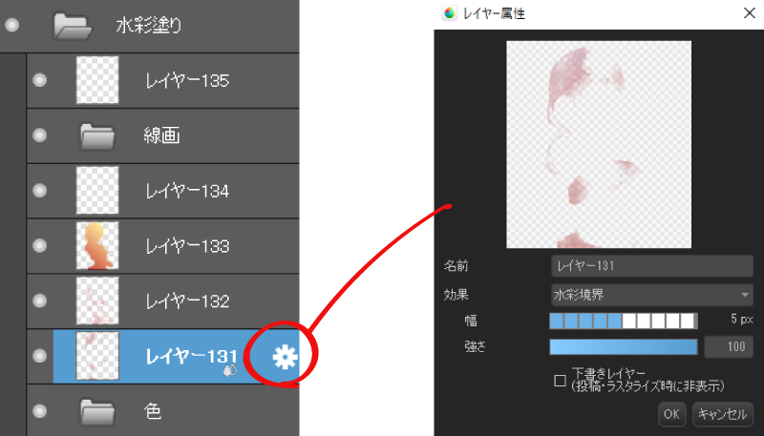This screenshot has height=436, width=764.
Task: Click the 色 folder icon
Action: pyautogui.click(x=97, y=411)
